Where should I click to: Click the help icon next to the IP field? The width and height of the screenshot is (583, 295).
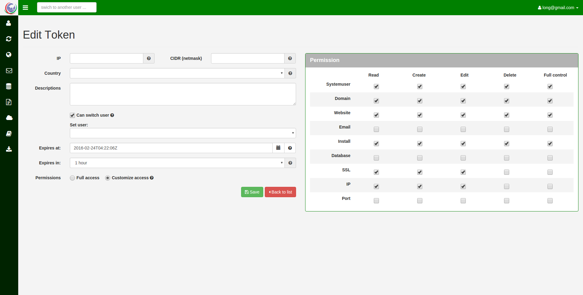[x=149, y=58]
